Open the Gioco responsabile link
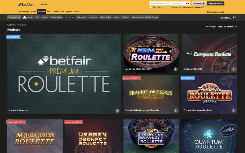 [215, 12]
